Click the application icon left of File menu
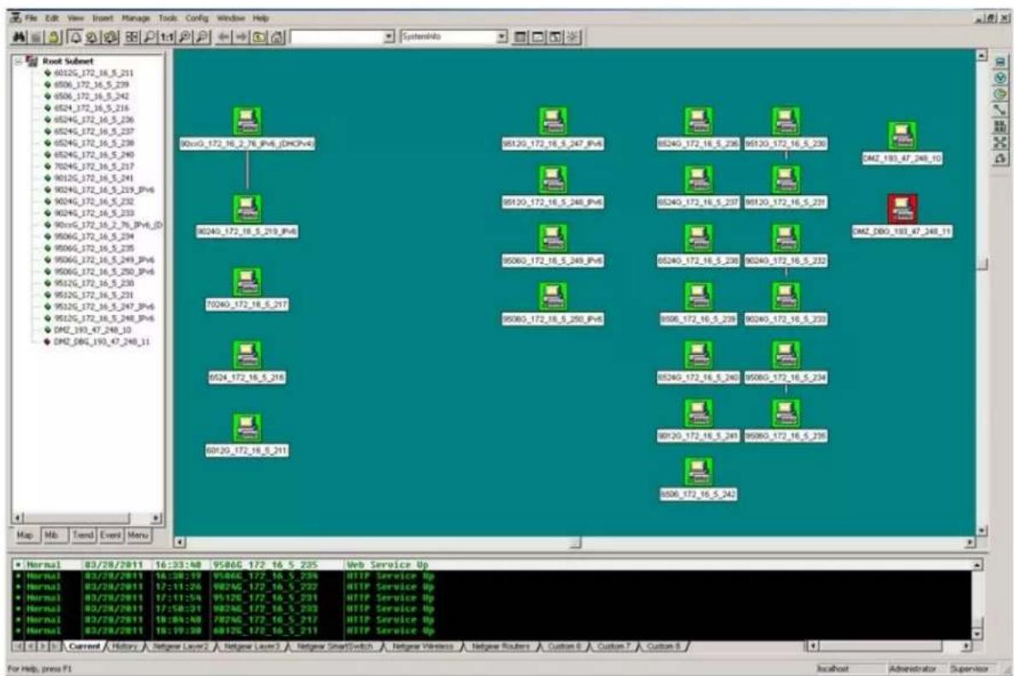The image size is (1014, 676). coord(15,18)
